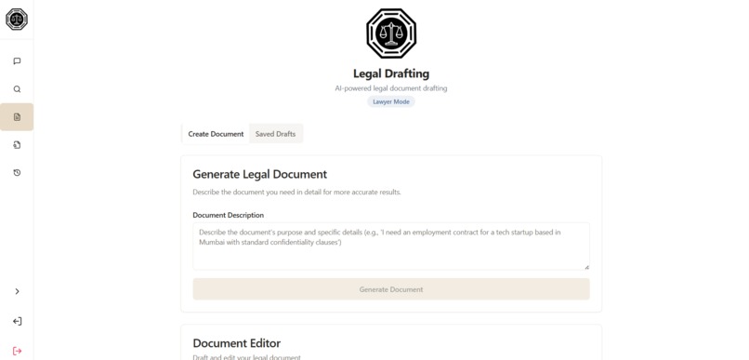Open the search magnifier icon in sidebar
Screen dimensions: 749x360
[17, 89]
